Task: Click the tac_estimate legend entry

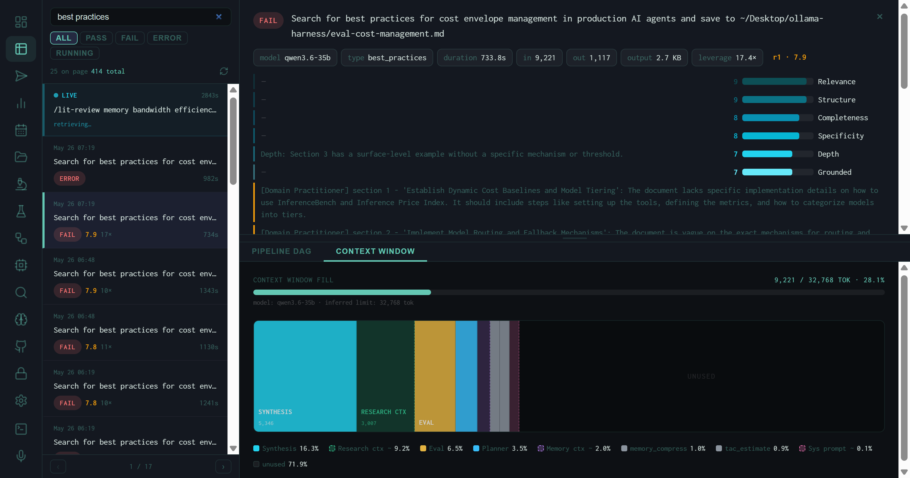Action: pos(752,448)
